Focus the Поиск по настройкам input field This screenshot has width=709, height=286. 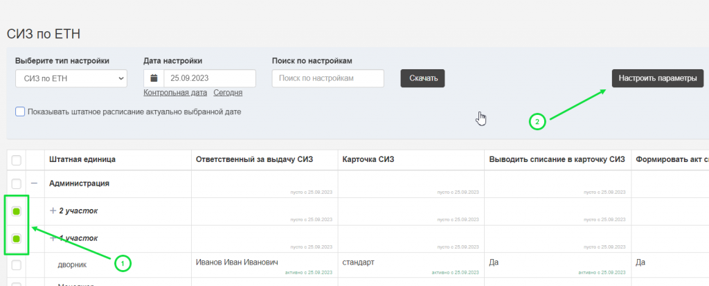click(327, 78)
